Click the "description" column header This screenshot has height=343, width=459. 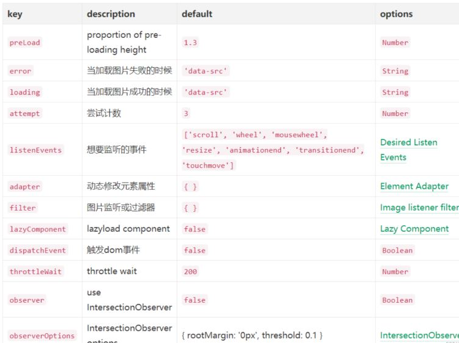(111, 13)
